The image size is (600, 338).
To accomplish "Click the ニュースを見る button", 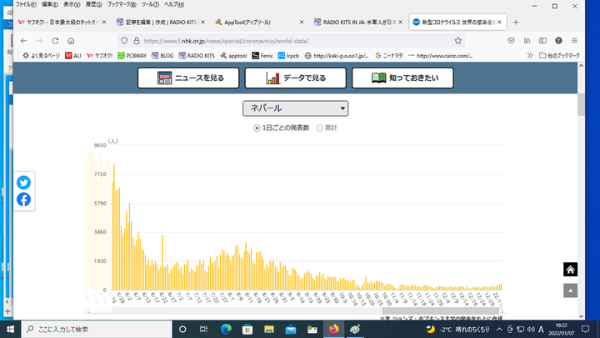I will (x=188, y=78).
